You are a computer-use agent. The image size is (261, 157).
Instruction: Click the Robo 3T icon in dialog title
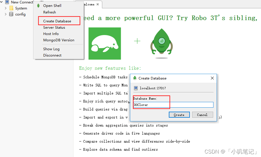pos(135,78)
